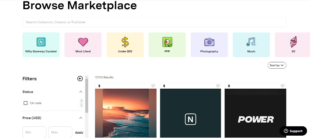Screen dimensions: 317x139
Task: Open the Nifty N logo thumbnail
Action: tap(191, 113)
